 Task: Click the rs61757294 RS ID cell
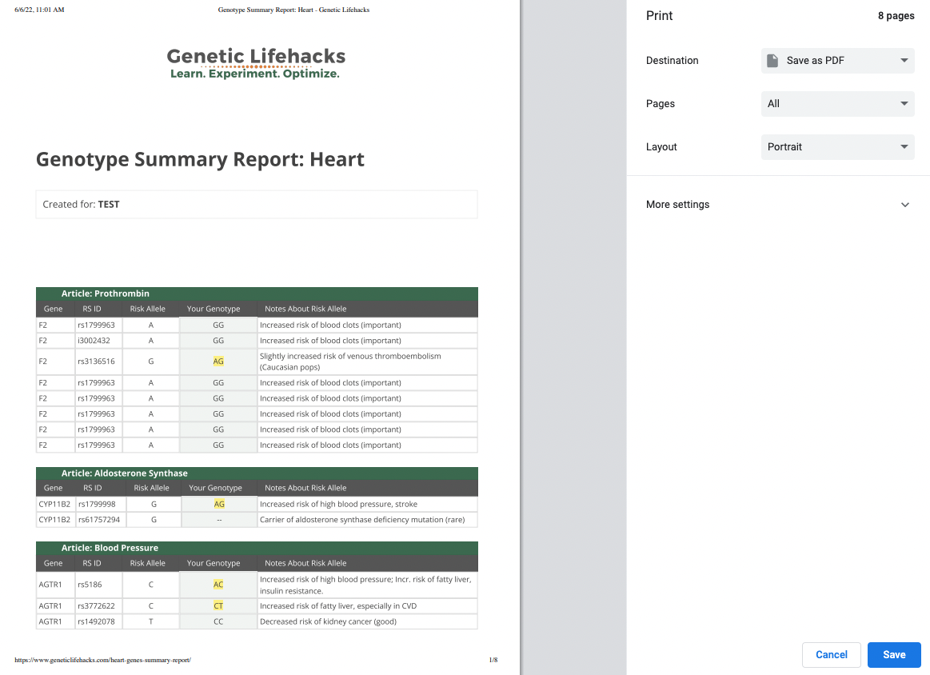tap(101, 520)
